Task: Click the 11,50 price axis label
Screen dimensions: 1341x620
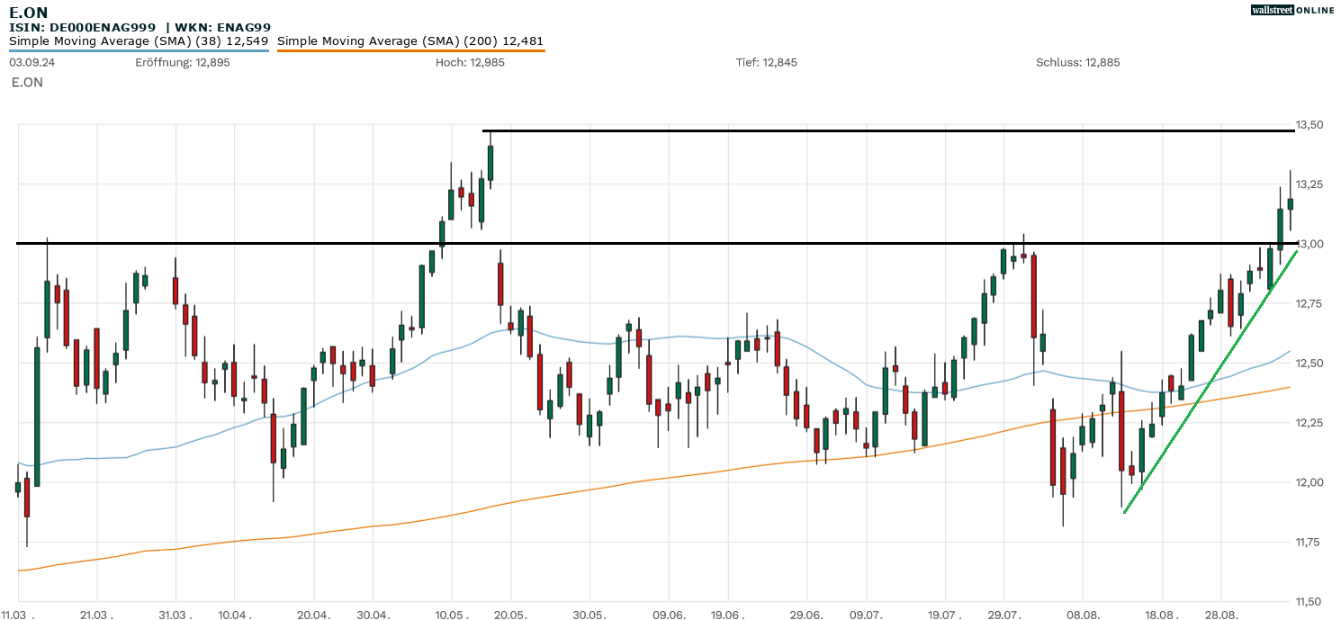Action: click(1309, 601)
